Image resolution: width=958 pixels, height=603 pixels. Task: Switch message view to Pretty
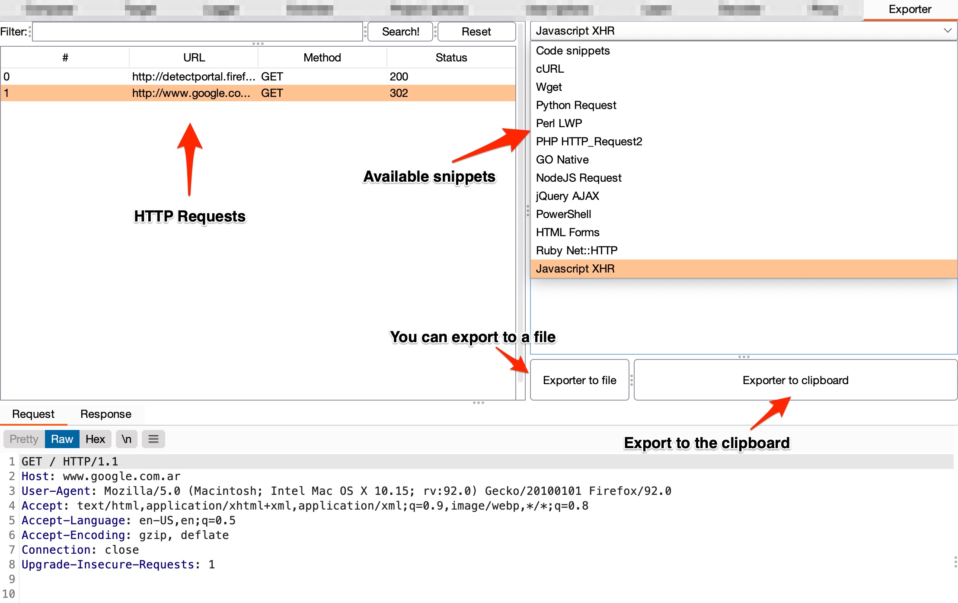pos(24,439)
